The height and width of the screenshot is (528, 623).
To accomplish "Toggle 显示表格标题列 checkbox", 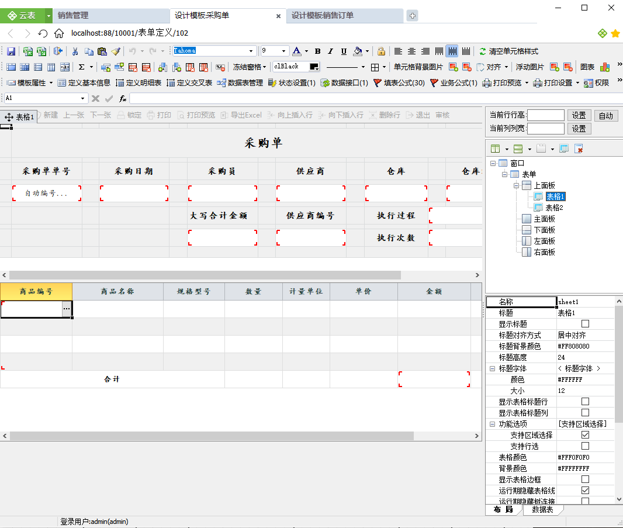I will click(585, 413).
